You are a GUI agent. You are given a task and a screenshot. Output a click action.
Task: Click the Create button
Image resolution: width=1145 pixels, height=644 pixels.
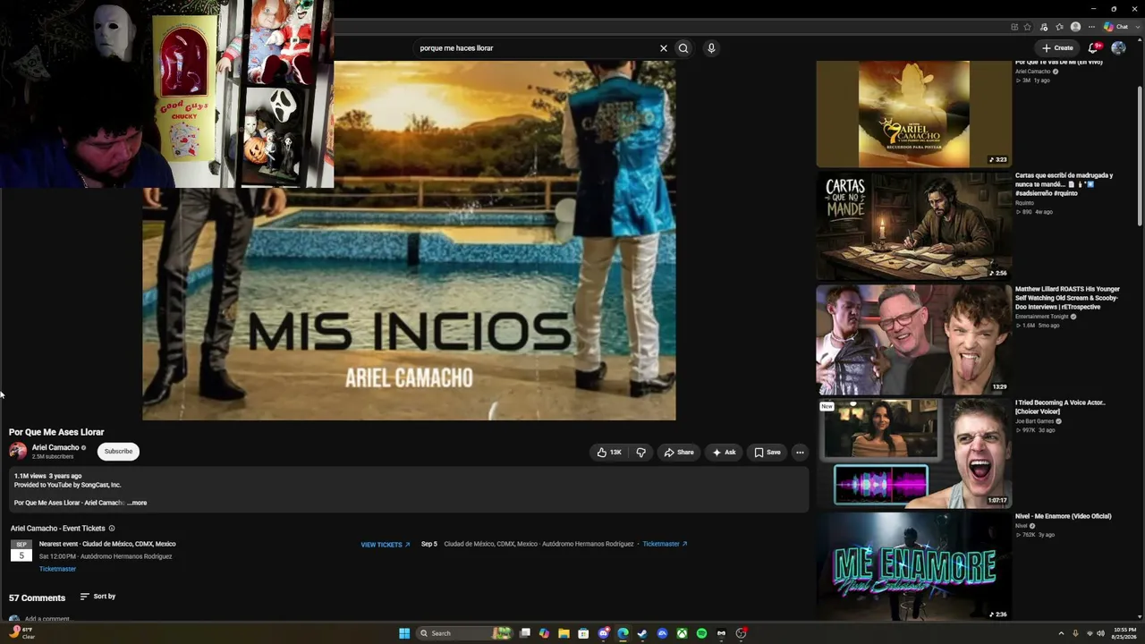click(x=1057, y=48)
